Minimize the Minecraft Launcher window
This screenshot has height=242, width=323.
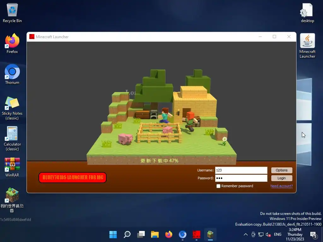[x=260, y=37]
